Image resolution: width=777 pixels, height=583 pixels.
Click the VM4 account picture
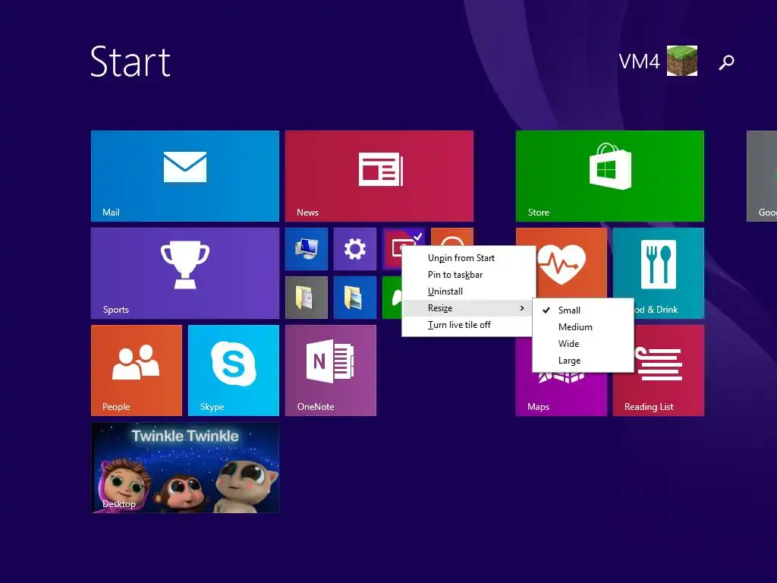coord(682,61)
